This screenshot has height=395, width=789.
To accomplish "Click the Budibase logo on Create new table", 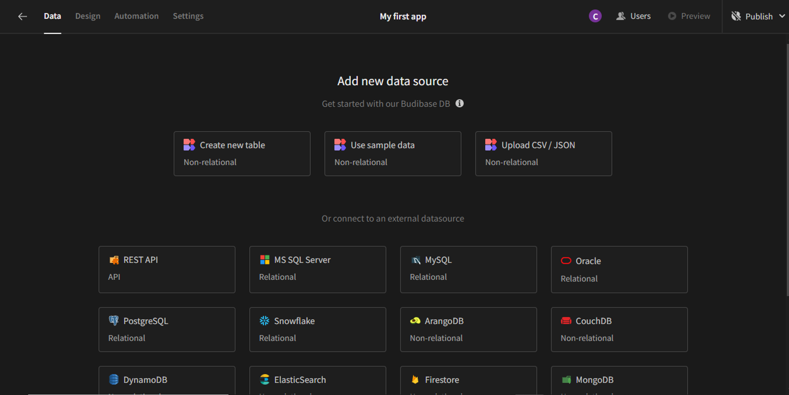I will [189, 145].
